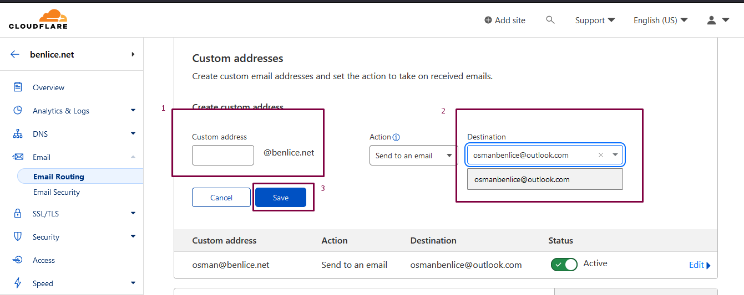
Task: Click the Cancel button
Action: click(x=221, y=198)
